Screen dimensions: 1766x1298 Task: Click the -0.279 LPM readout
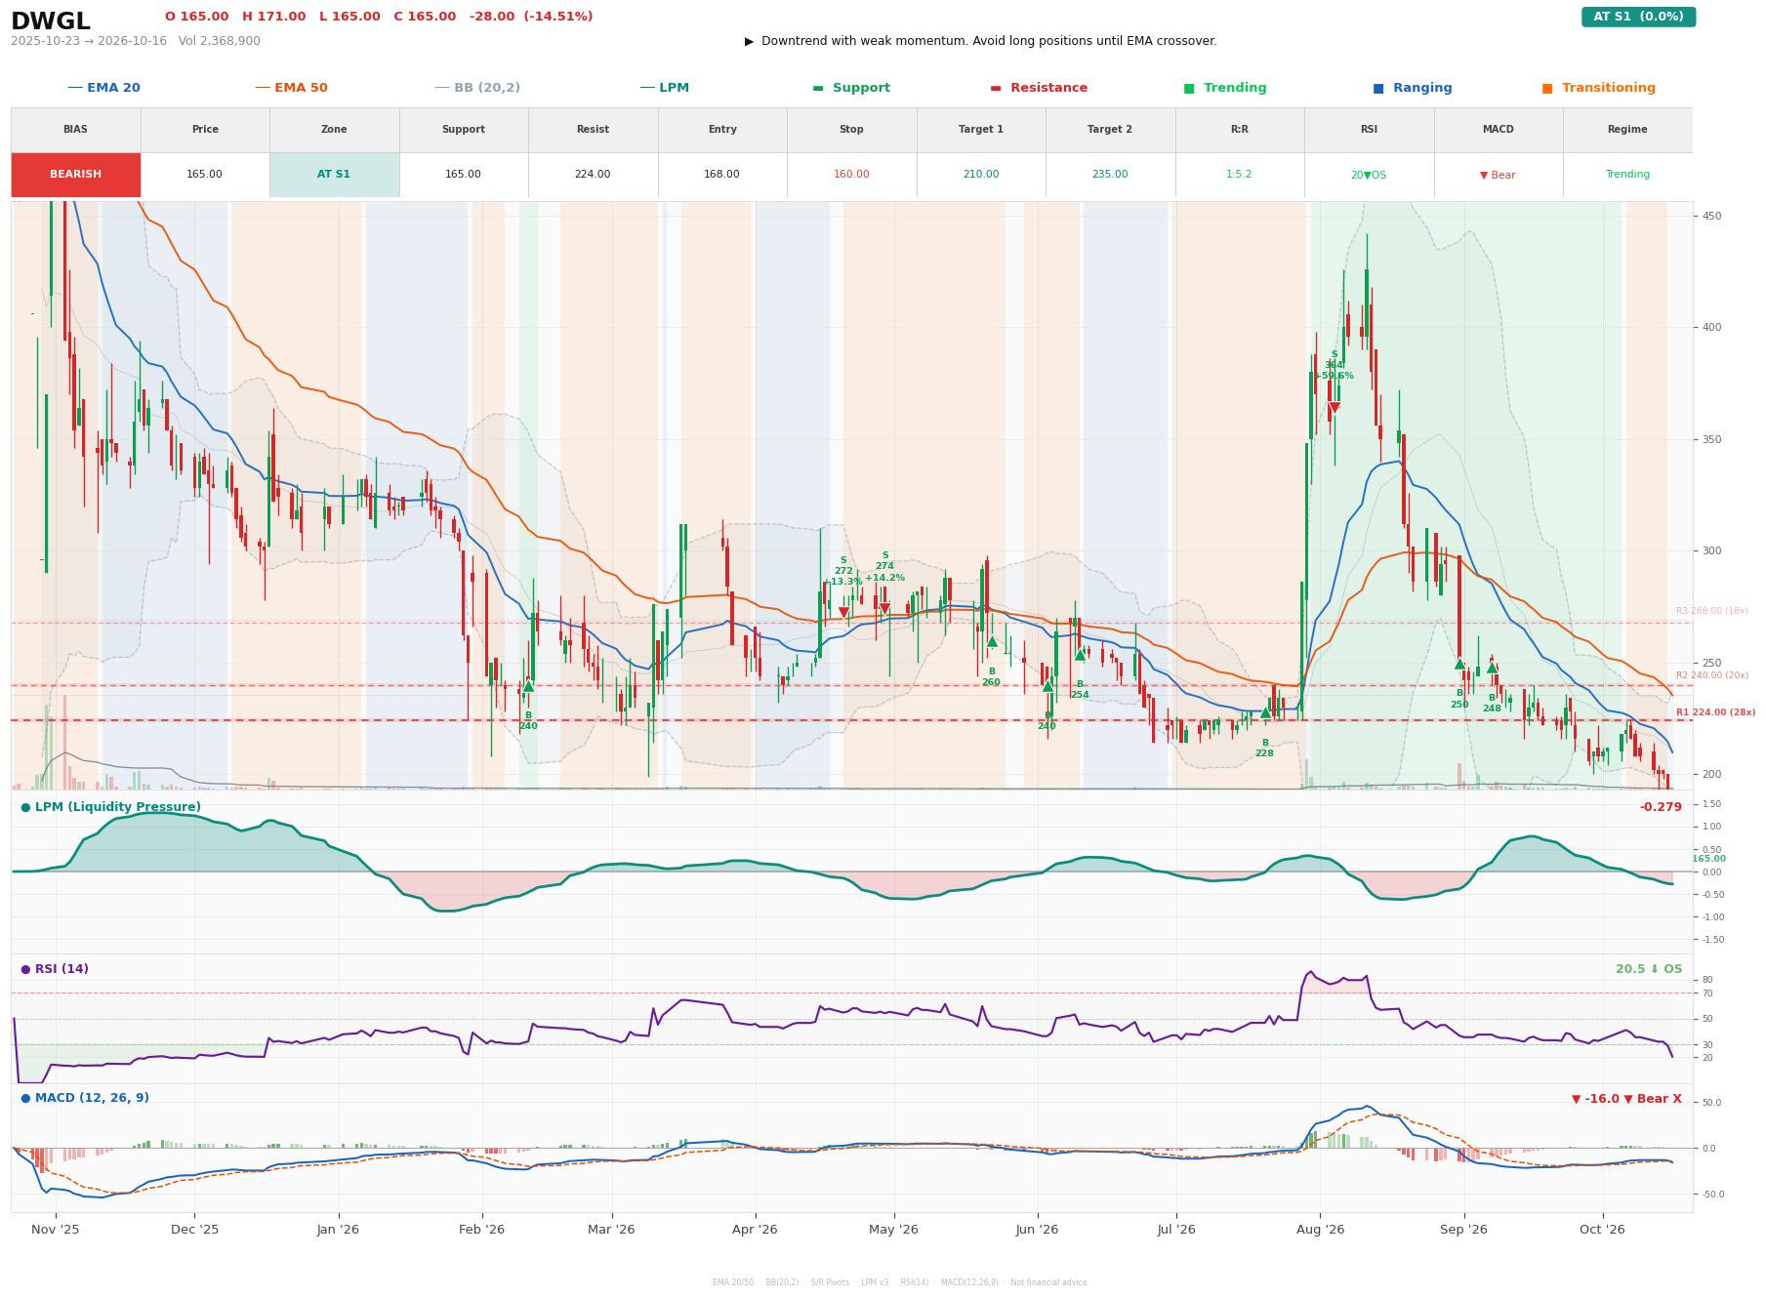coord(1661,807)
